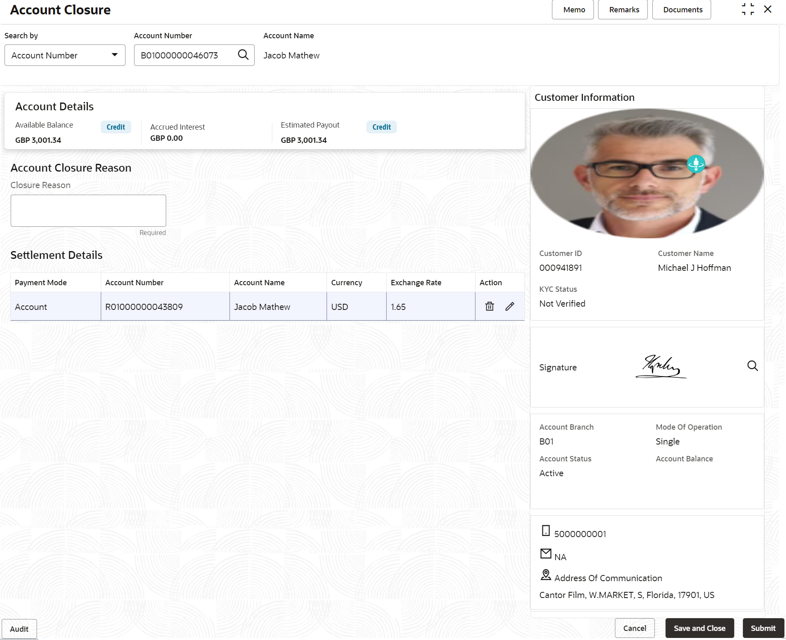Click the Accrued Interest value GBP 0.00
Screen dimensions: 786x640
point(167,138)
